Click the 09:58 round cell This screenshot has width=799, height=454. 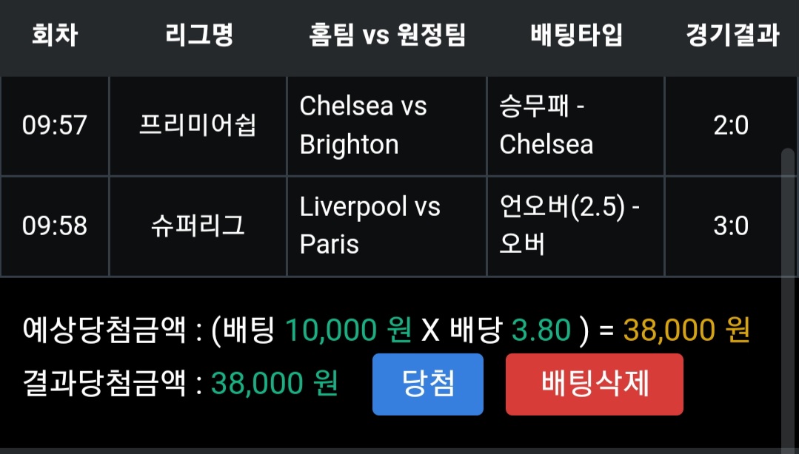click(x=55, y=226)
